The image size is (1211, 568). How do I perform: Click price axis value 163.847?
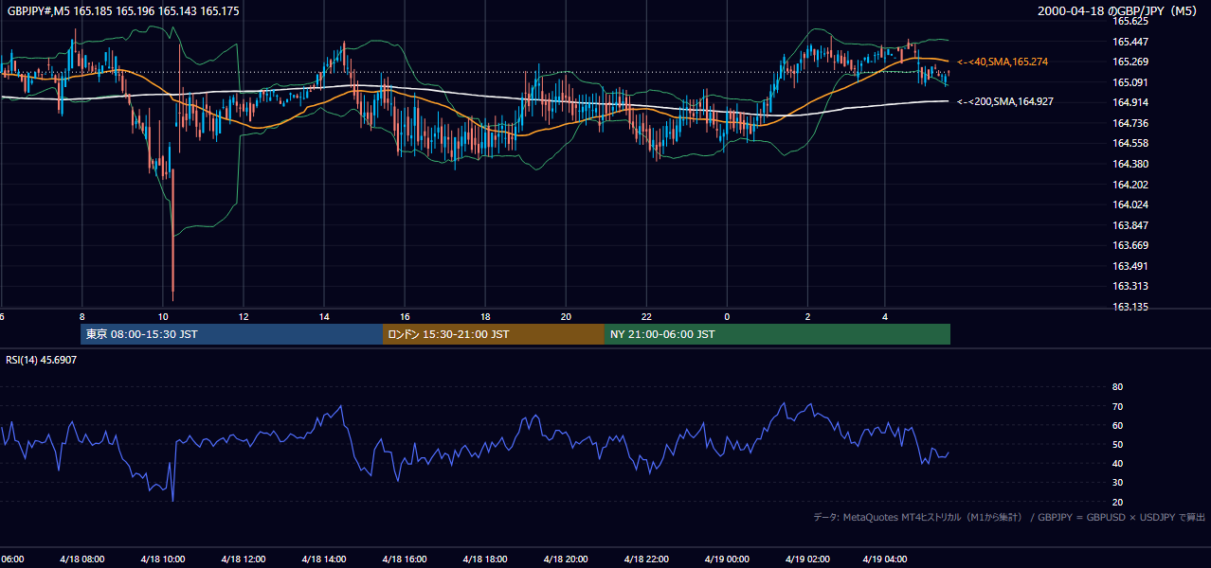[x=1130, y=225]
